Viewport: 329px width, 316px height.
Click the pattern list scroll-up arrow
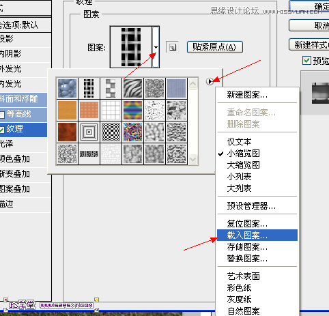(192, 84)
